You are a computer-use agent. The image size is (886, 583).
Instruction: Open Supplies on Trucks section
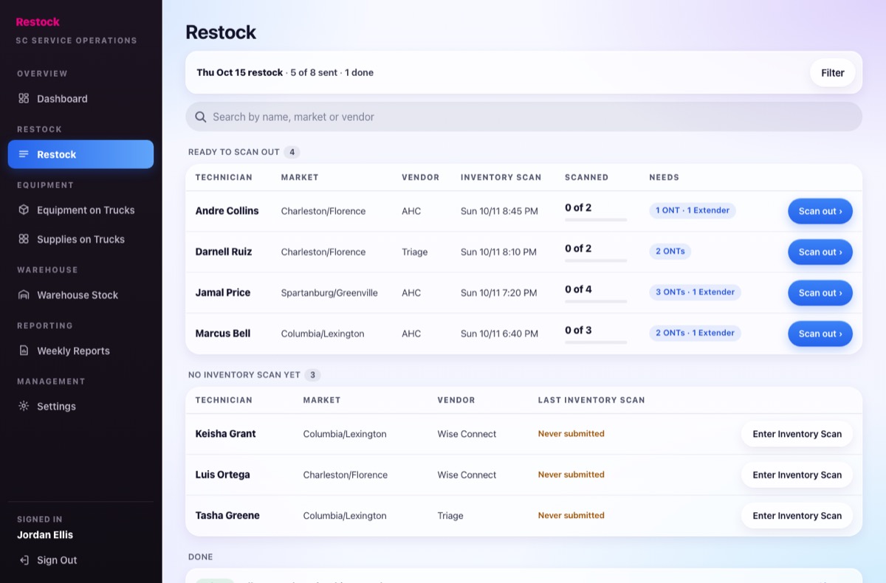click(x=80, y=240)
